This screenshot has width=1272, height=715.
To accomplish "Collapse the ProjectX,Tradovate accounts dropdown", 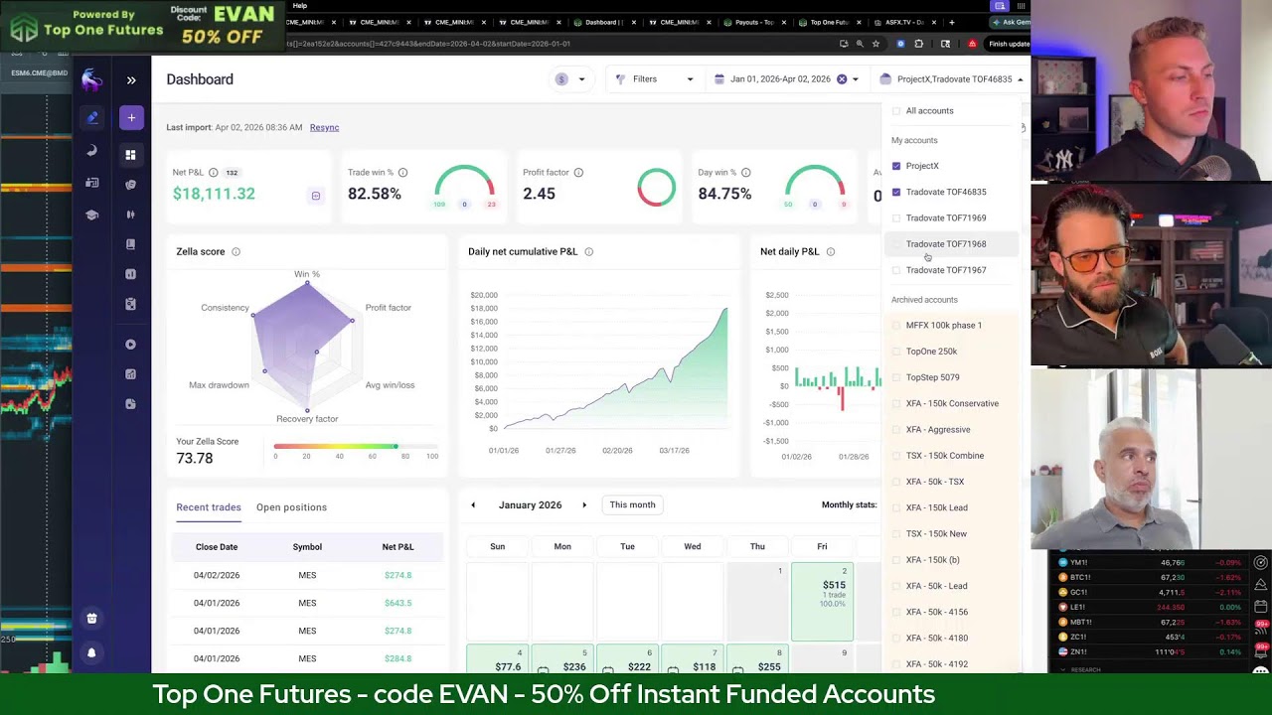I will 951,79.
